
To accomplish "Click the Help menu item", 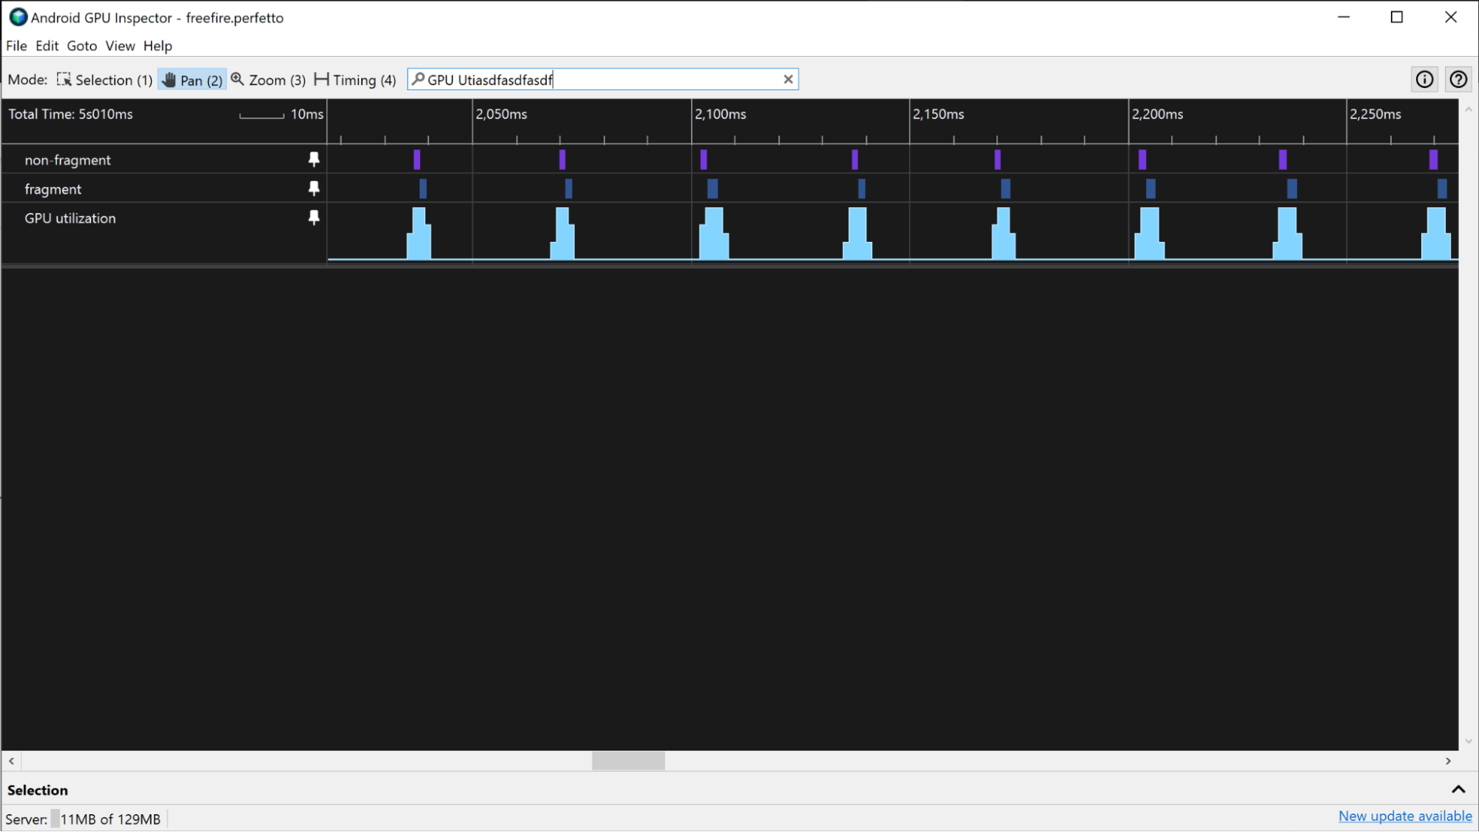I will point(157,45).
